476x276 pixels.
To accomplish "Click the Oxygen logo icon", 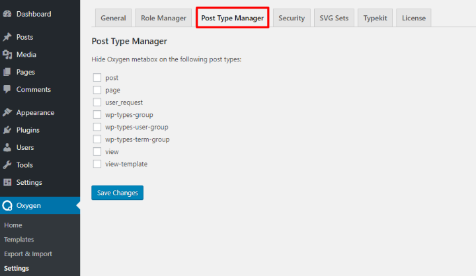I will [x=7, y=205].
